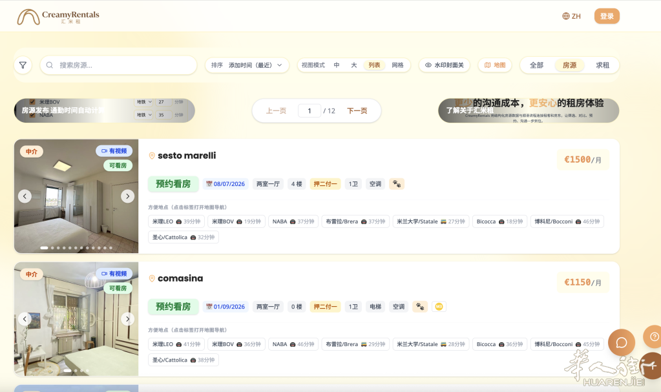661x392 pixels.
Task: Toggle the 水印封面关 watermark cover switch
Action: (445, 65)
